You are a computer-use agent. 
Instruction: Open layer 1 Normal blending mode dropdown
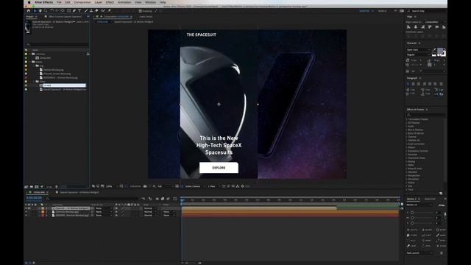point(150,208)
